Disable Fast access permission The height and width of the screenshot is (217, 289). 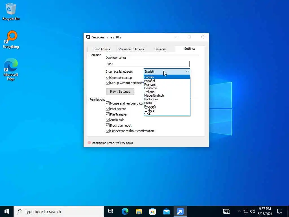(108, 109)
